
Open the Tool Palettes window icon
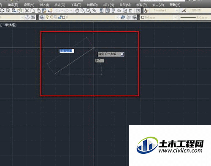pos(113,11)
